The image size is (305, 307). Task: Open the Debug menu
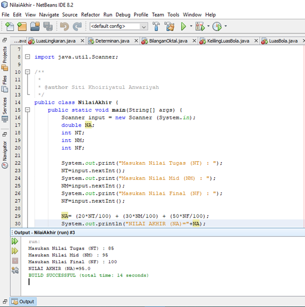[123, 15]
